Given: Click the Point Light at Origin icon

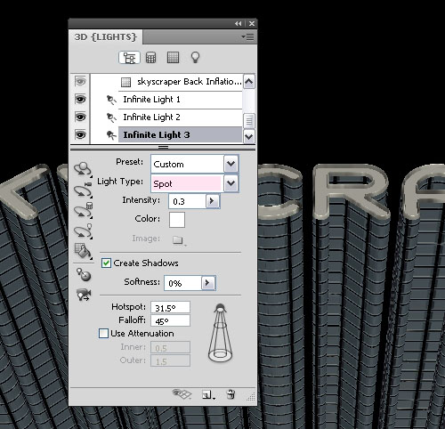Looking at the screenshot, I should [x=84, y=274].
